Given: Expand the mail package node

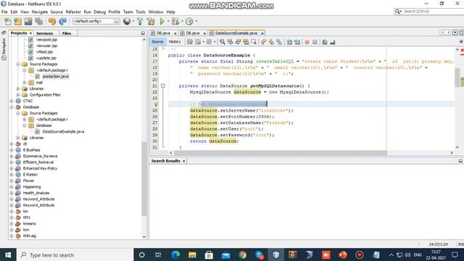Looking at the screenshot, I should pyautogui.click(x=25, y=83).
